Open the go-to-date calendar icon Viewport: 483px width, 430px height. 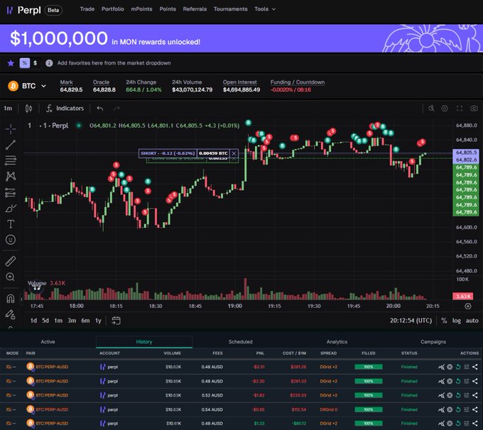116,321
